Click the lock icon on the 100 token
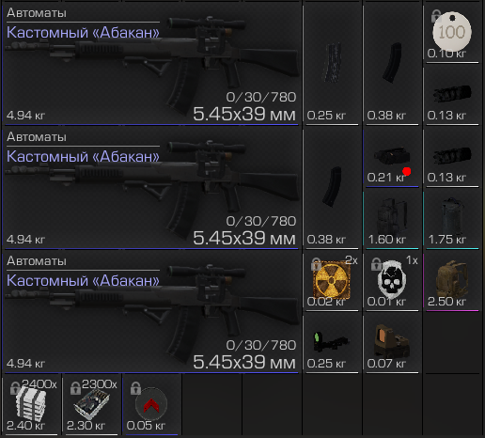This screenshot has width=485, height=438. click(x=436, y=16)
